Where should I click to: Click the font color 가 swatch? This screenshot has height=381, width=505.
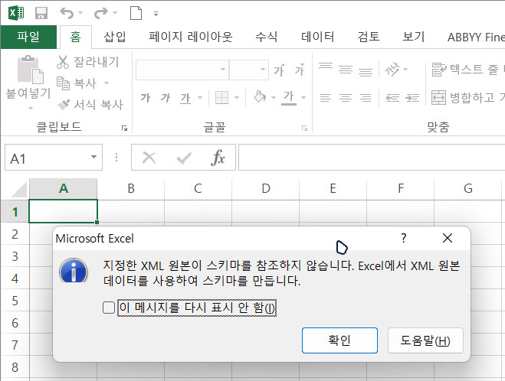coord(289,97)
